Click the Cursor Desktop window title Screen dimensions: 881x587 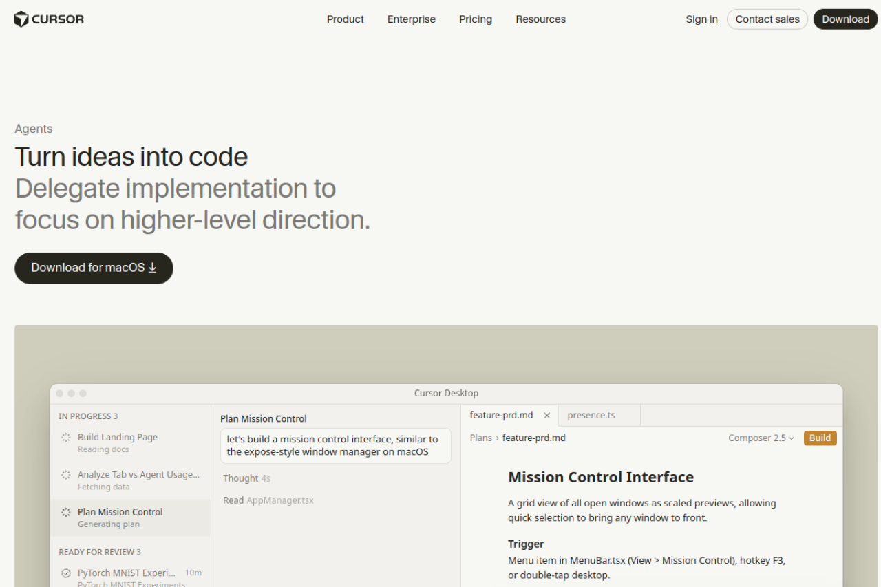pos(446,394)
